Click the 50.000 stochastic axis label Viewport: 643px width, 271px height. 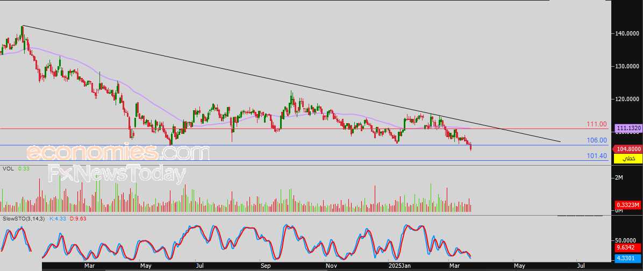[626, 240]
